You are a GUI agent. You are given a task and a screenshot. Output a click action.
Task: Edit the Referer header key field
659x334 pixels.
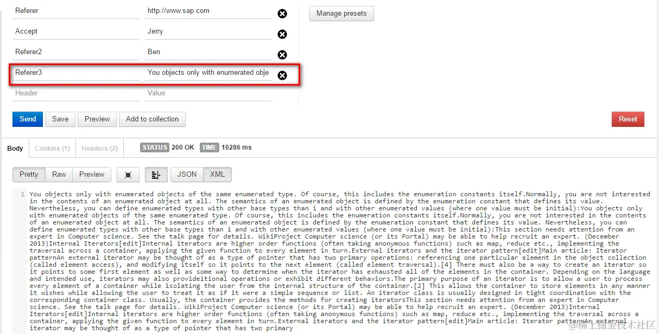(x=76, y=11)
